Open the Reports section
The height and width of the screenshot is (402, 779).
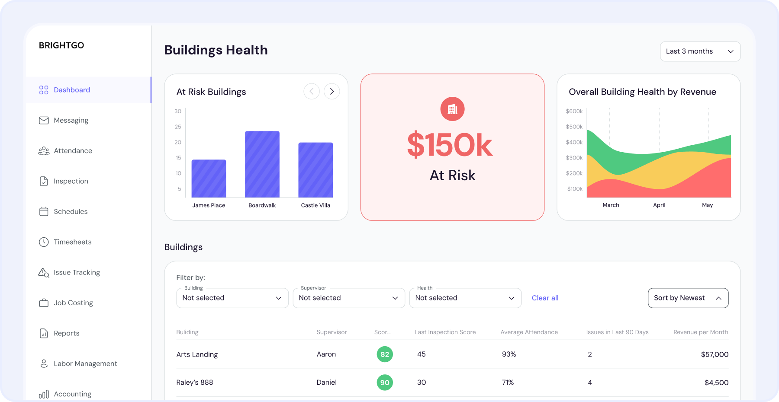pos(66,333)
